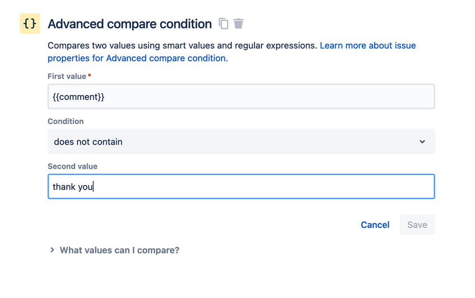Duplicate the condition with the copy icon

click(x=223, y=23)
